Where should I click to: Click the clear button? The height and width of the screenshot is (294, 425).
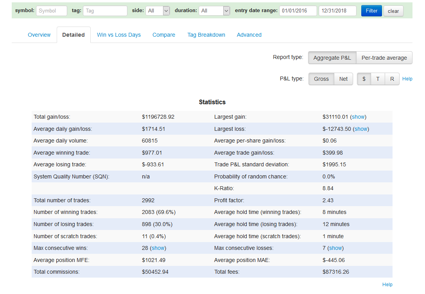[393, 11]
